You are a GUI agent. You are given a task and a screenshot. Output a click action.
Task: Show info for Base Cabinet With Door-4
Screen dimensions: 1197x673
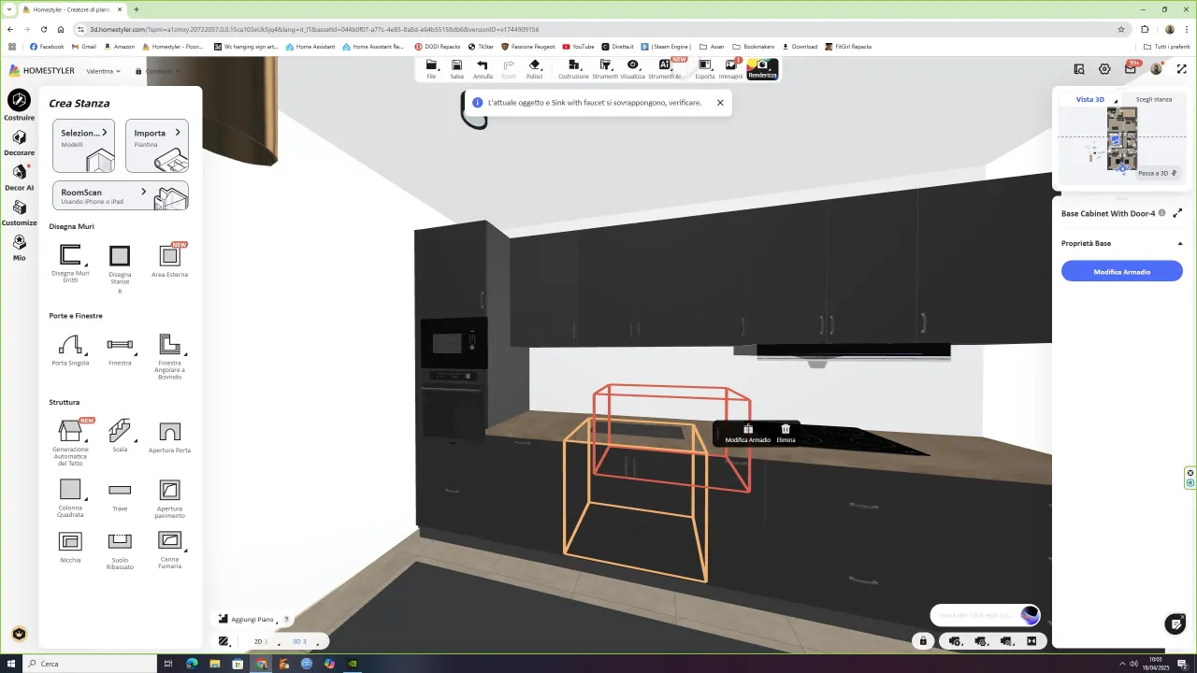click(x=1161, y=213)
